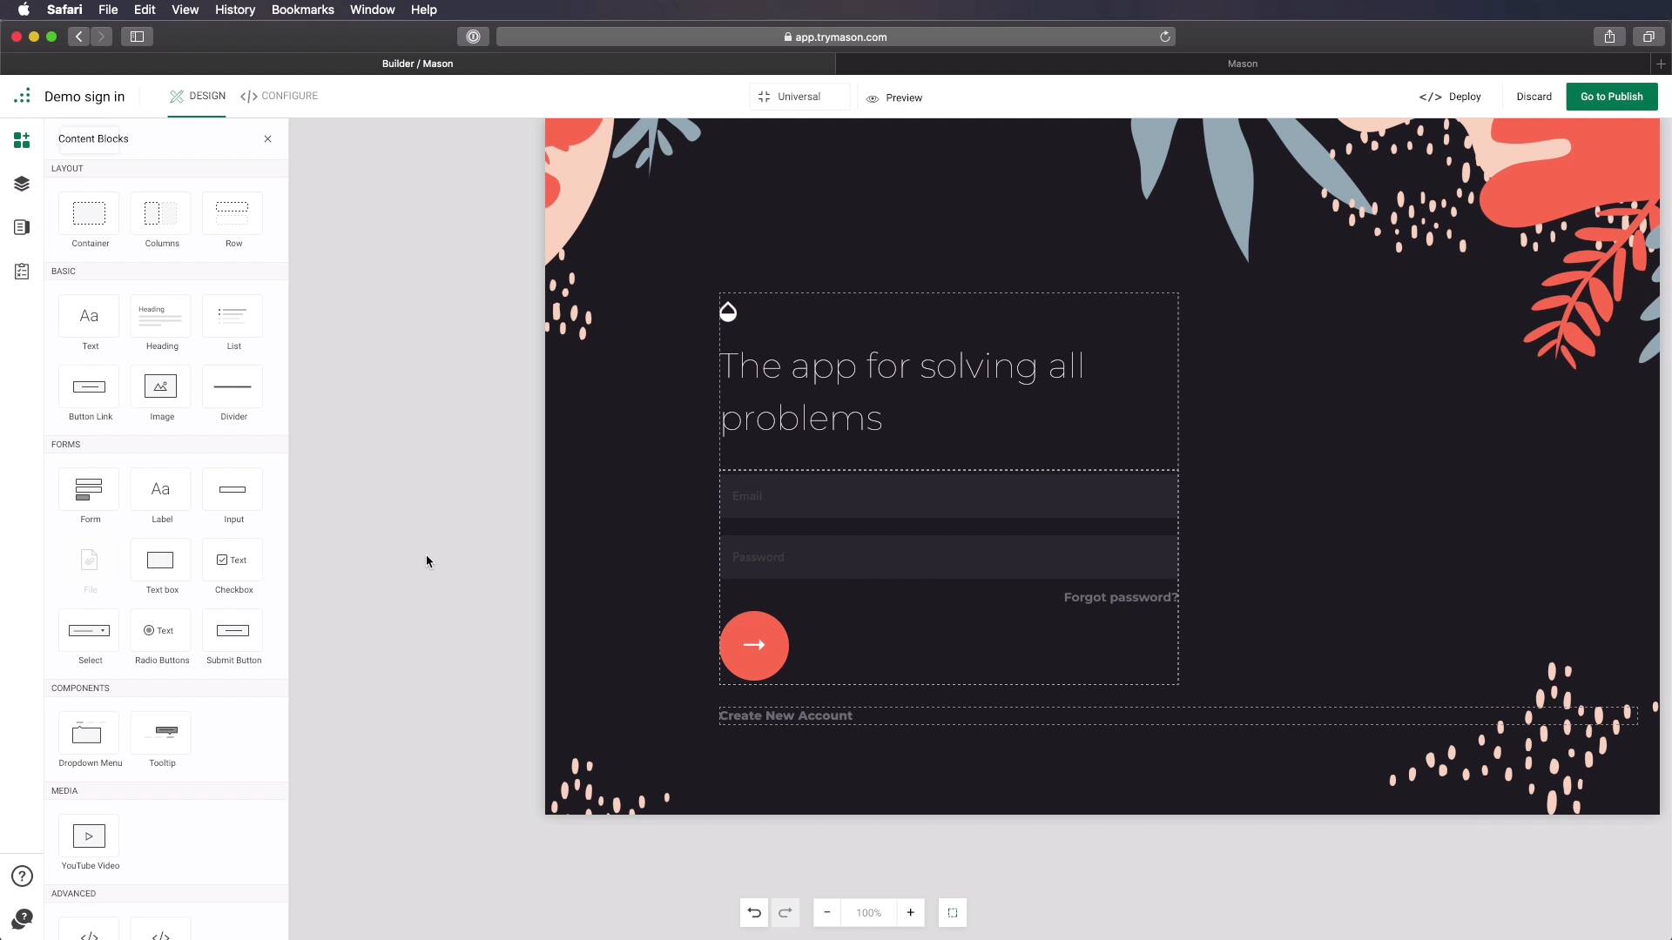Viewport: 1672px width, 940px height.
Task: Open the help question mark icon
Action: (22, 876)
